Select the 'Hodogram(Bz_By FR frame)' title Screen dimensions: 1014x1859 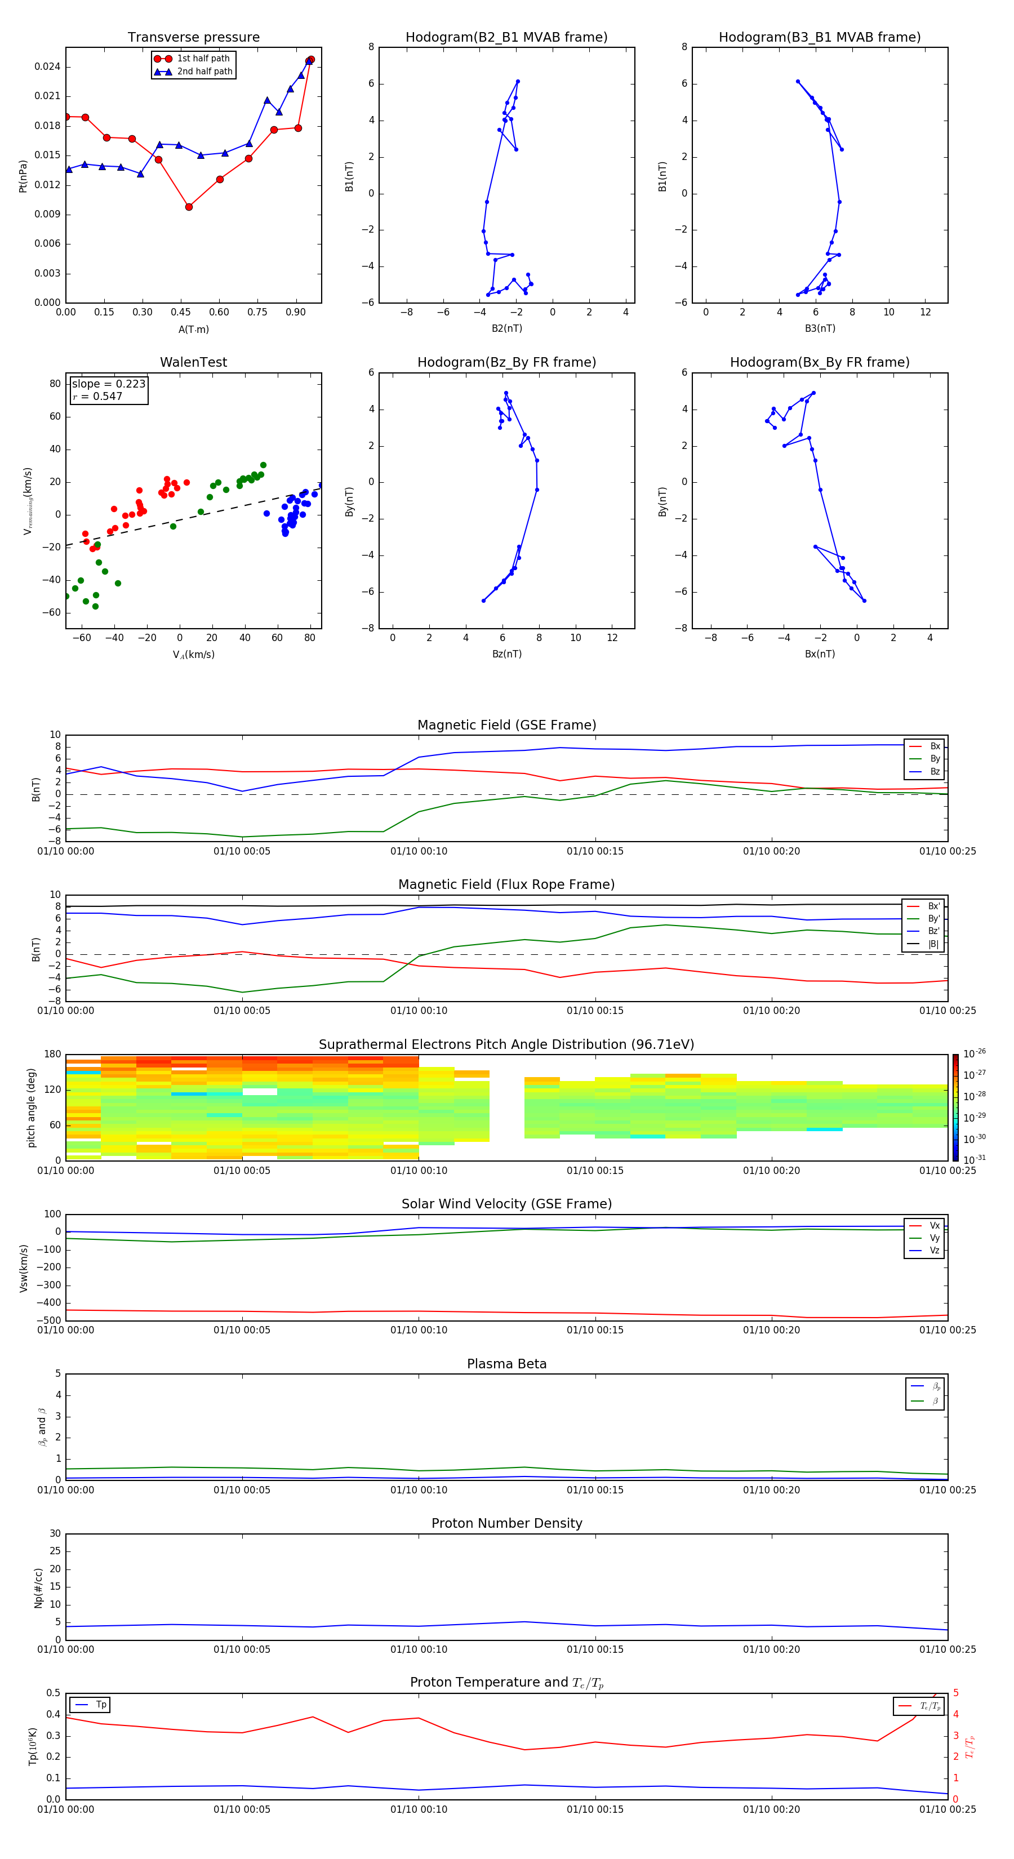(506, 362)
